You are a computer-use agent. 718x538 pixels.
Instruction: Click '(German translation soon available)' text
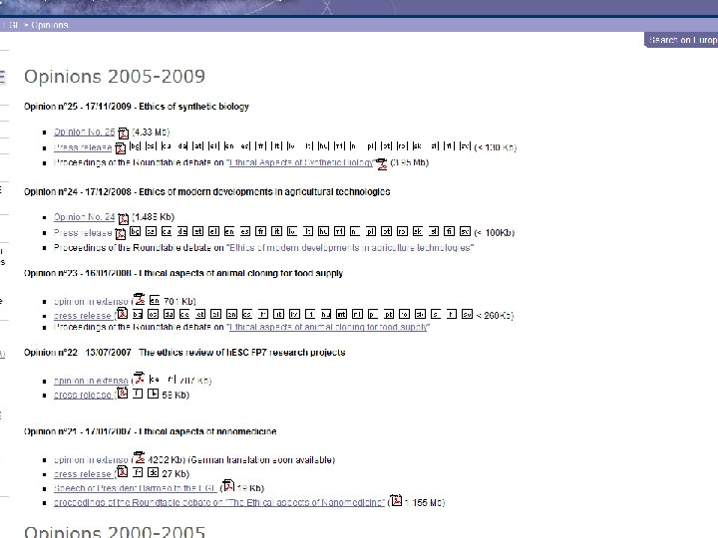(x=261, y=459)
